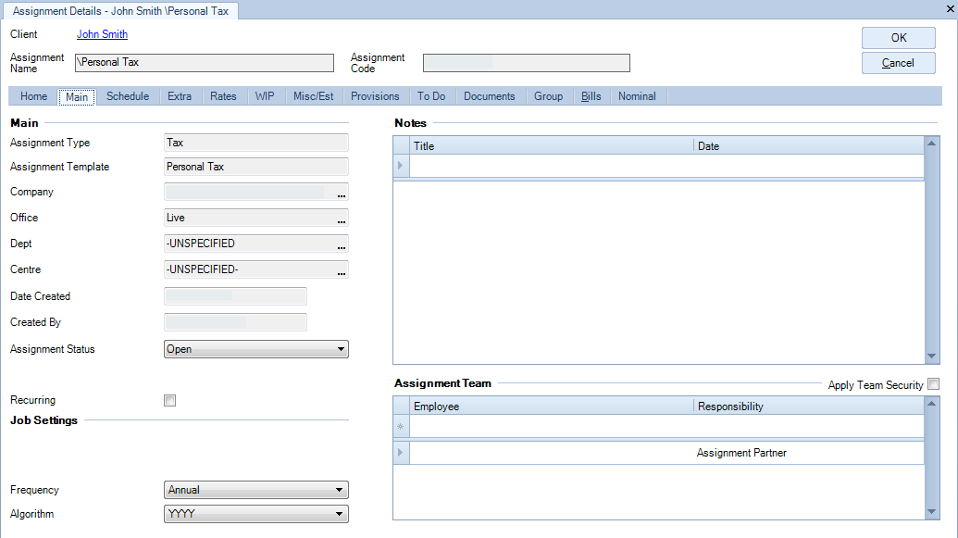Screen dimensions: 958x538
Task: Click the Assignment Name field
Action: coord(205,63)
